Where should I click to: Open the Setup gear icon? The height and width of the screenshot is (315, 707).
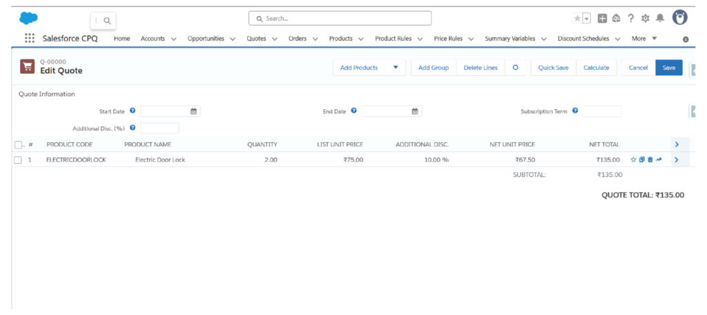[x=646, y=19]
